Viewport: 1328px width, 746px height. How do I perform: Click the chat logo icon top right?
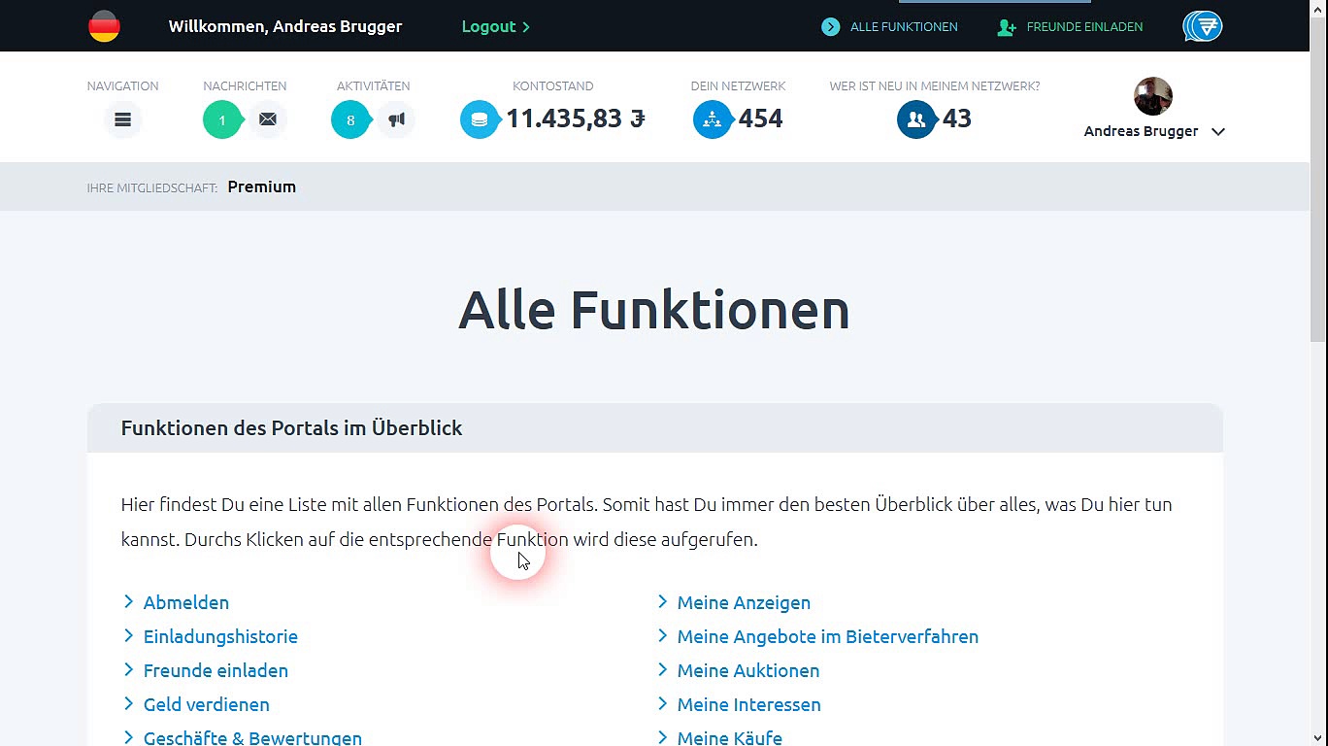point(1202,26)
